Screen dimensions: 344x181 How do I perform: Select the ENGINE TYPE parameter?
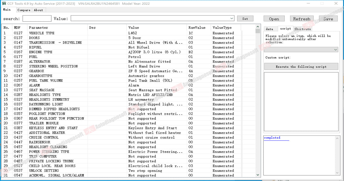(40, 52)
